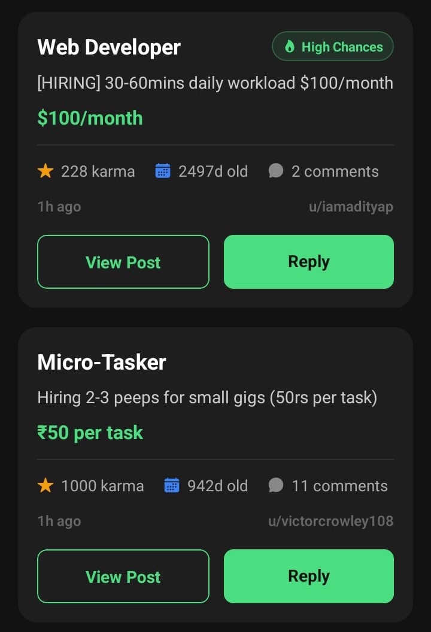Click the 11 comments counter
This screenshot has height=632, width=431.
(x=340, y=485)
